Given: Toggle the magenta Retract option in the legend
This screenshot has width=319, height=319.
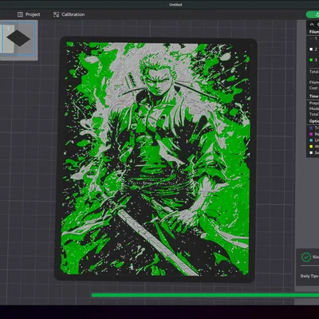Looking at the screenshot, I should click(311, 134).
